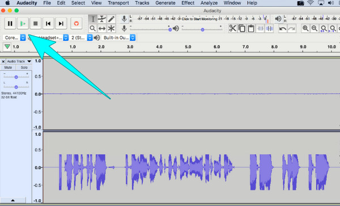Open the Effect menu
340x206 pixels.
(x=188, y=3)
